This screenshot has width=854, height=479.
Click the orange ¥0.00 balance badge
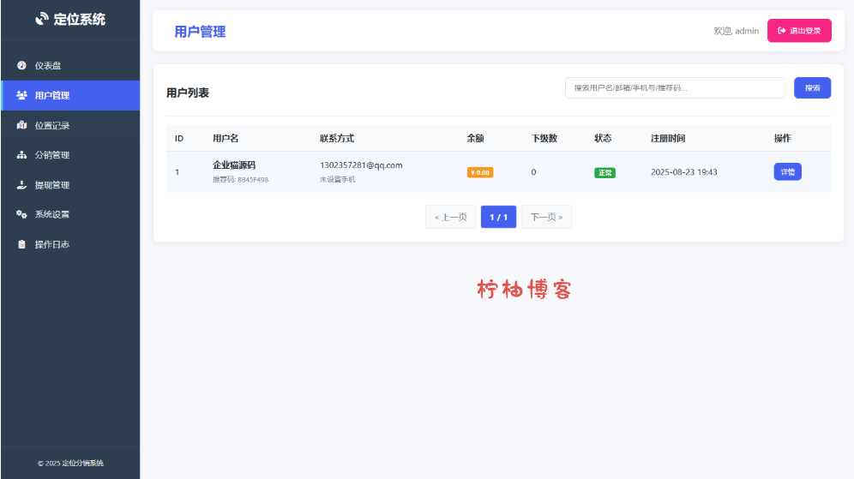(479, 172)
